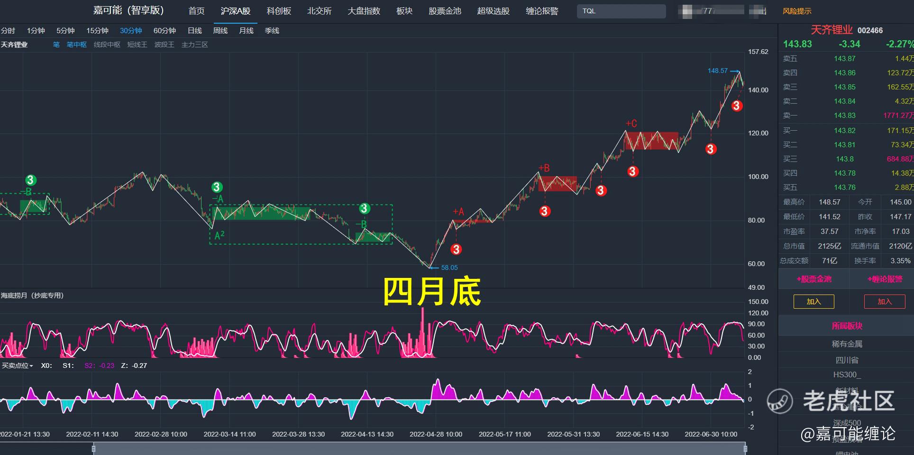Click the 58.05 low price marker

coord(449,268)
